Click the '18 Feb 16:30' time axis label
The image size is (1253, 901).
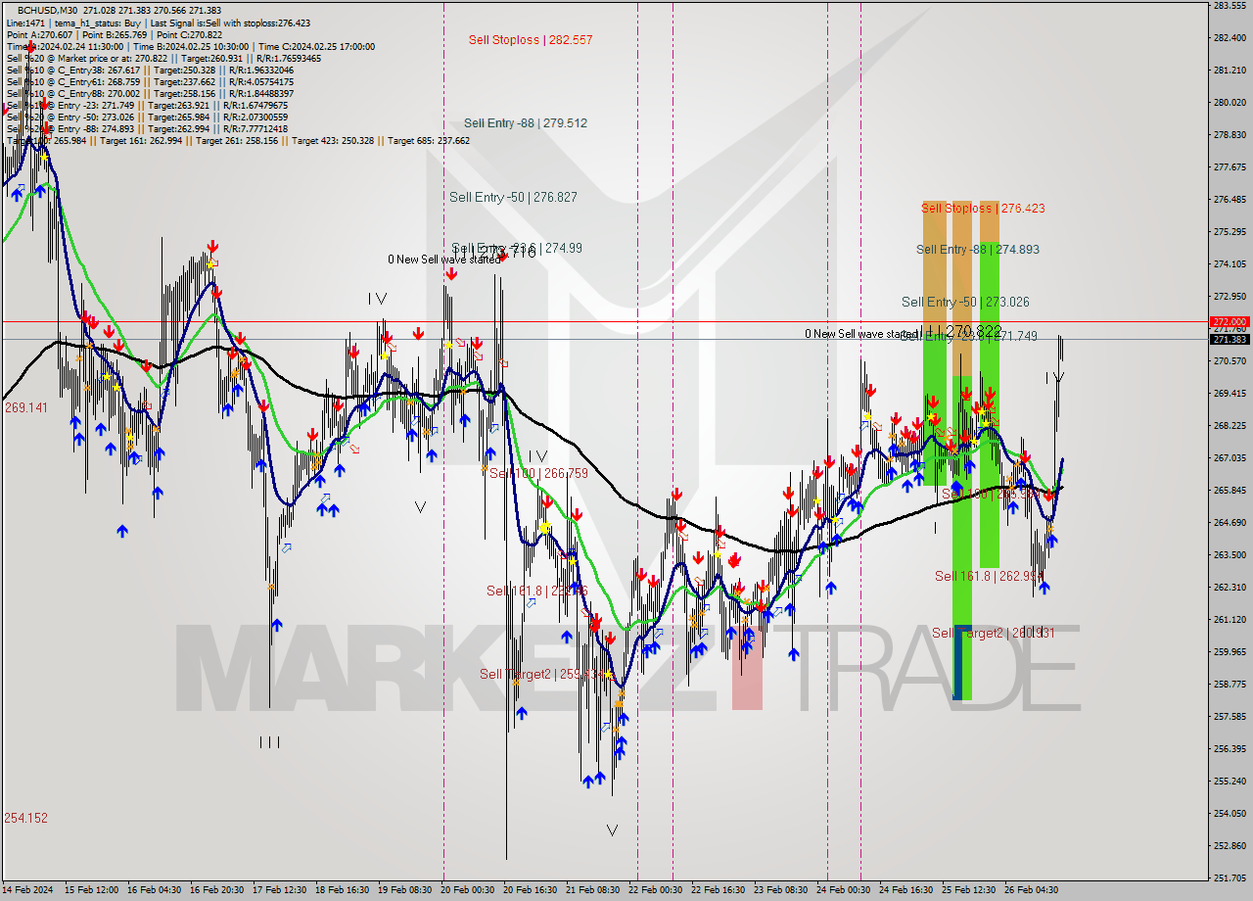click(343, 890)
